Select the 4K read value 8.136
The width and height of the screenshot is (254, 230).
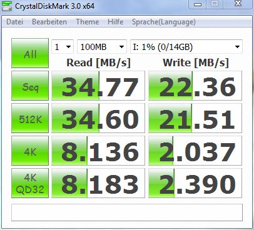(98, 151)
